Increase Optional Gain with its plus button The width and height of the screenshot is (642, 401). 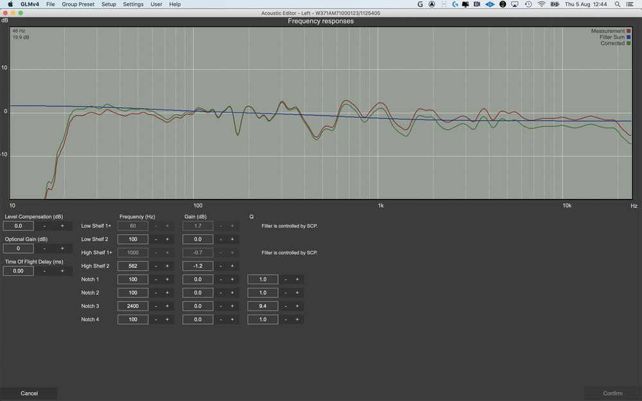[62, 248]
